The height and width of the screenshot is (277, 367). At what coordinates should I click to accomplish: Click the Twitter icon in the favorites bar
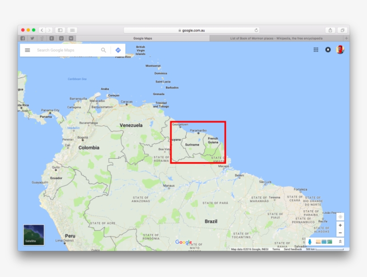[32, 38]
